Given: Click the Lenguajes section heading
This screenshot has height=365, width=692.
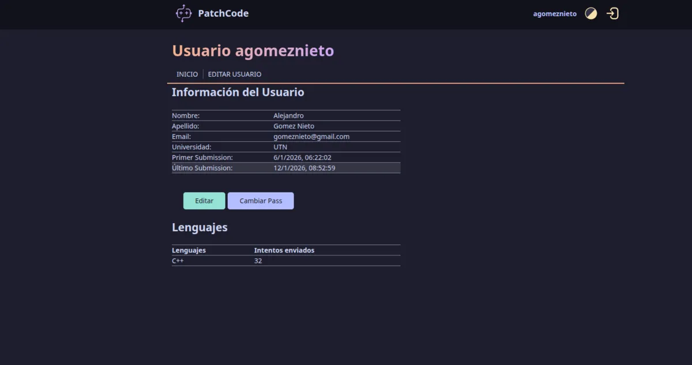Looking at the screenshot, I should pyautogui.click(x=200, y=227).
